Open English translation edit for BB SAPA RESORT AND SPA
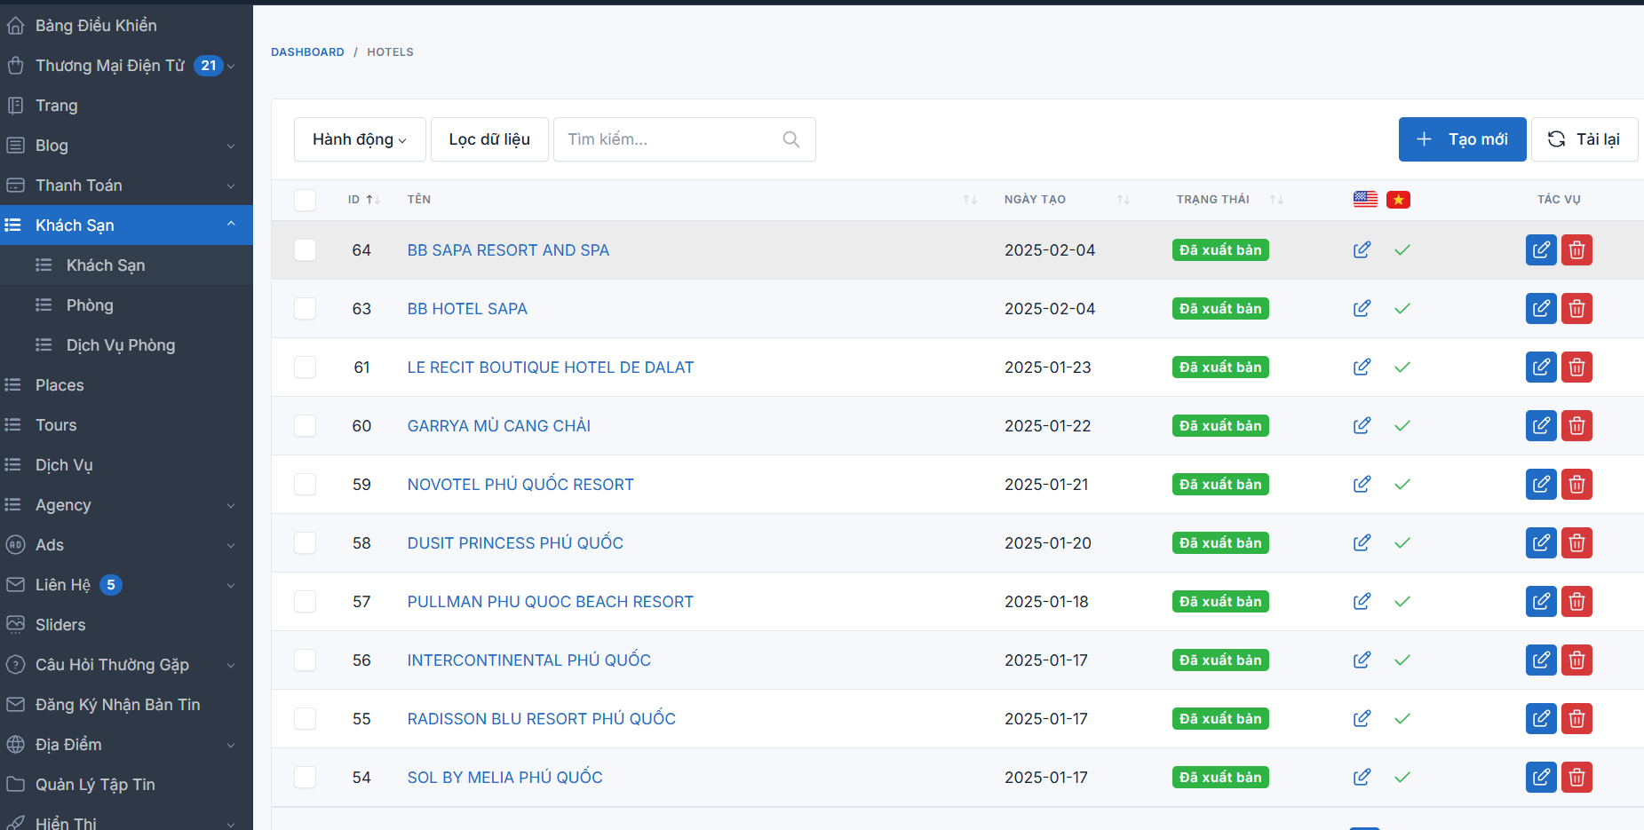The height and width of the screenshot is (830, 1644). click(x=1362, y=250)
